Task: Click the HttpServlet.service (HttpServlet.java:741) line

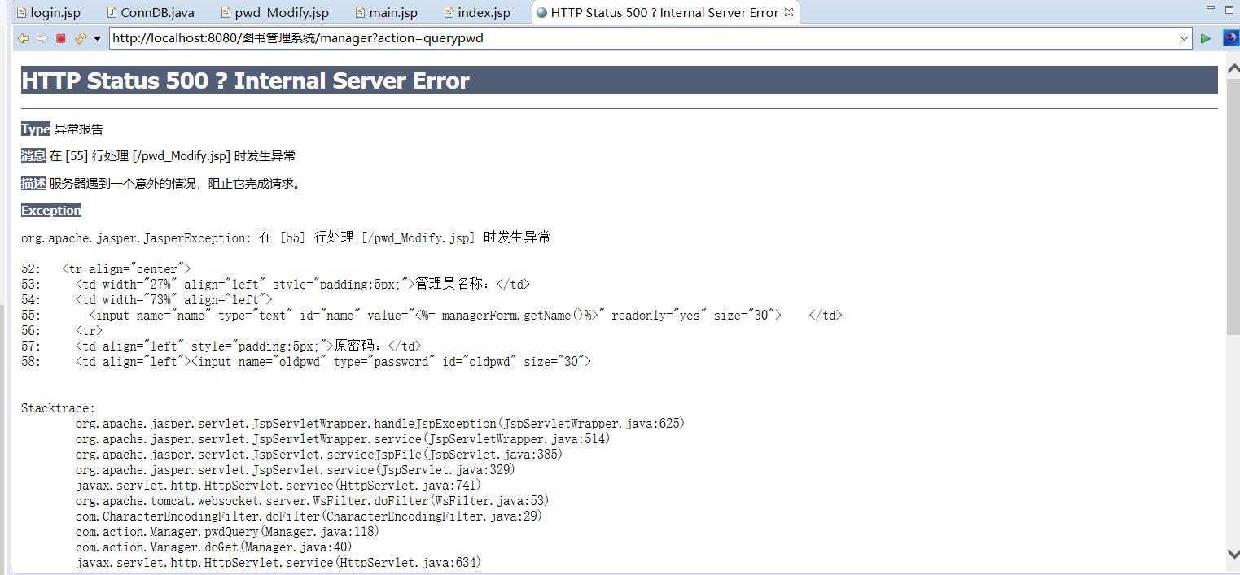Action: click(x=278, y=486)
